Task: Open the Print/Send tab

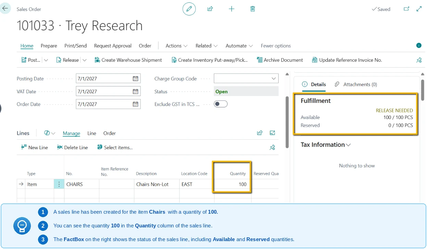Action: pos(75,46)
